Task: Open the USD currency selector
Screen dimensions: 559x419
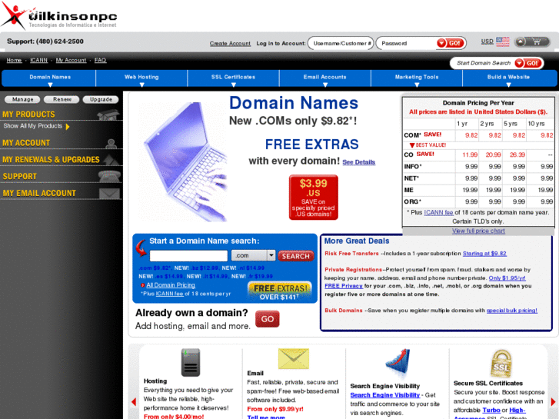Action: pos(487,42)
